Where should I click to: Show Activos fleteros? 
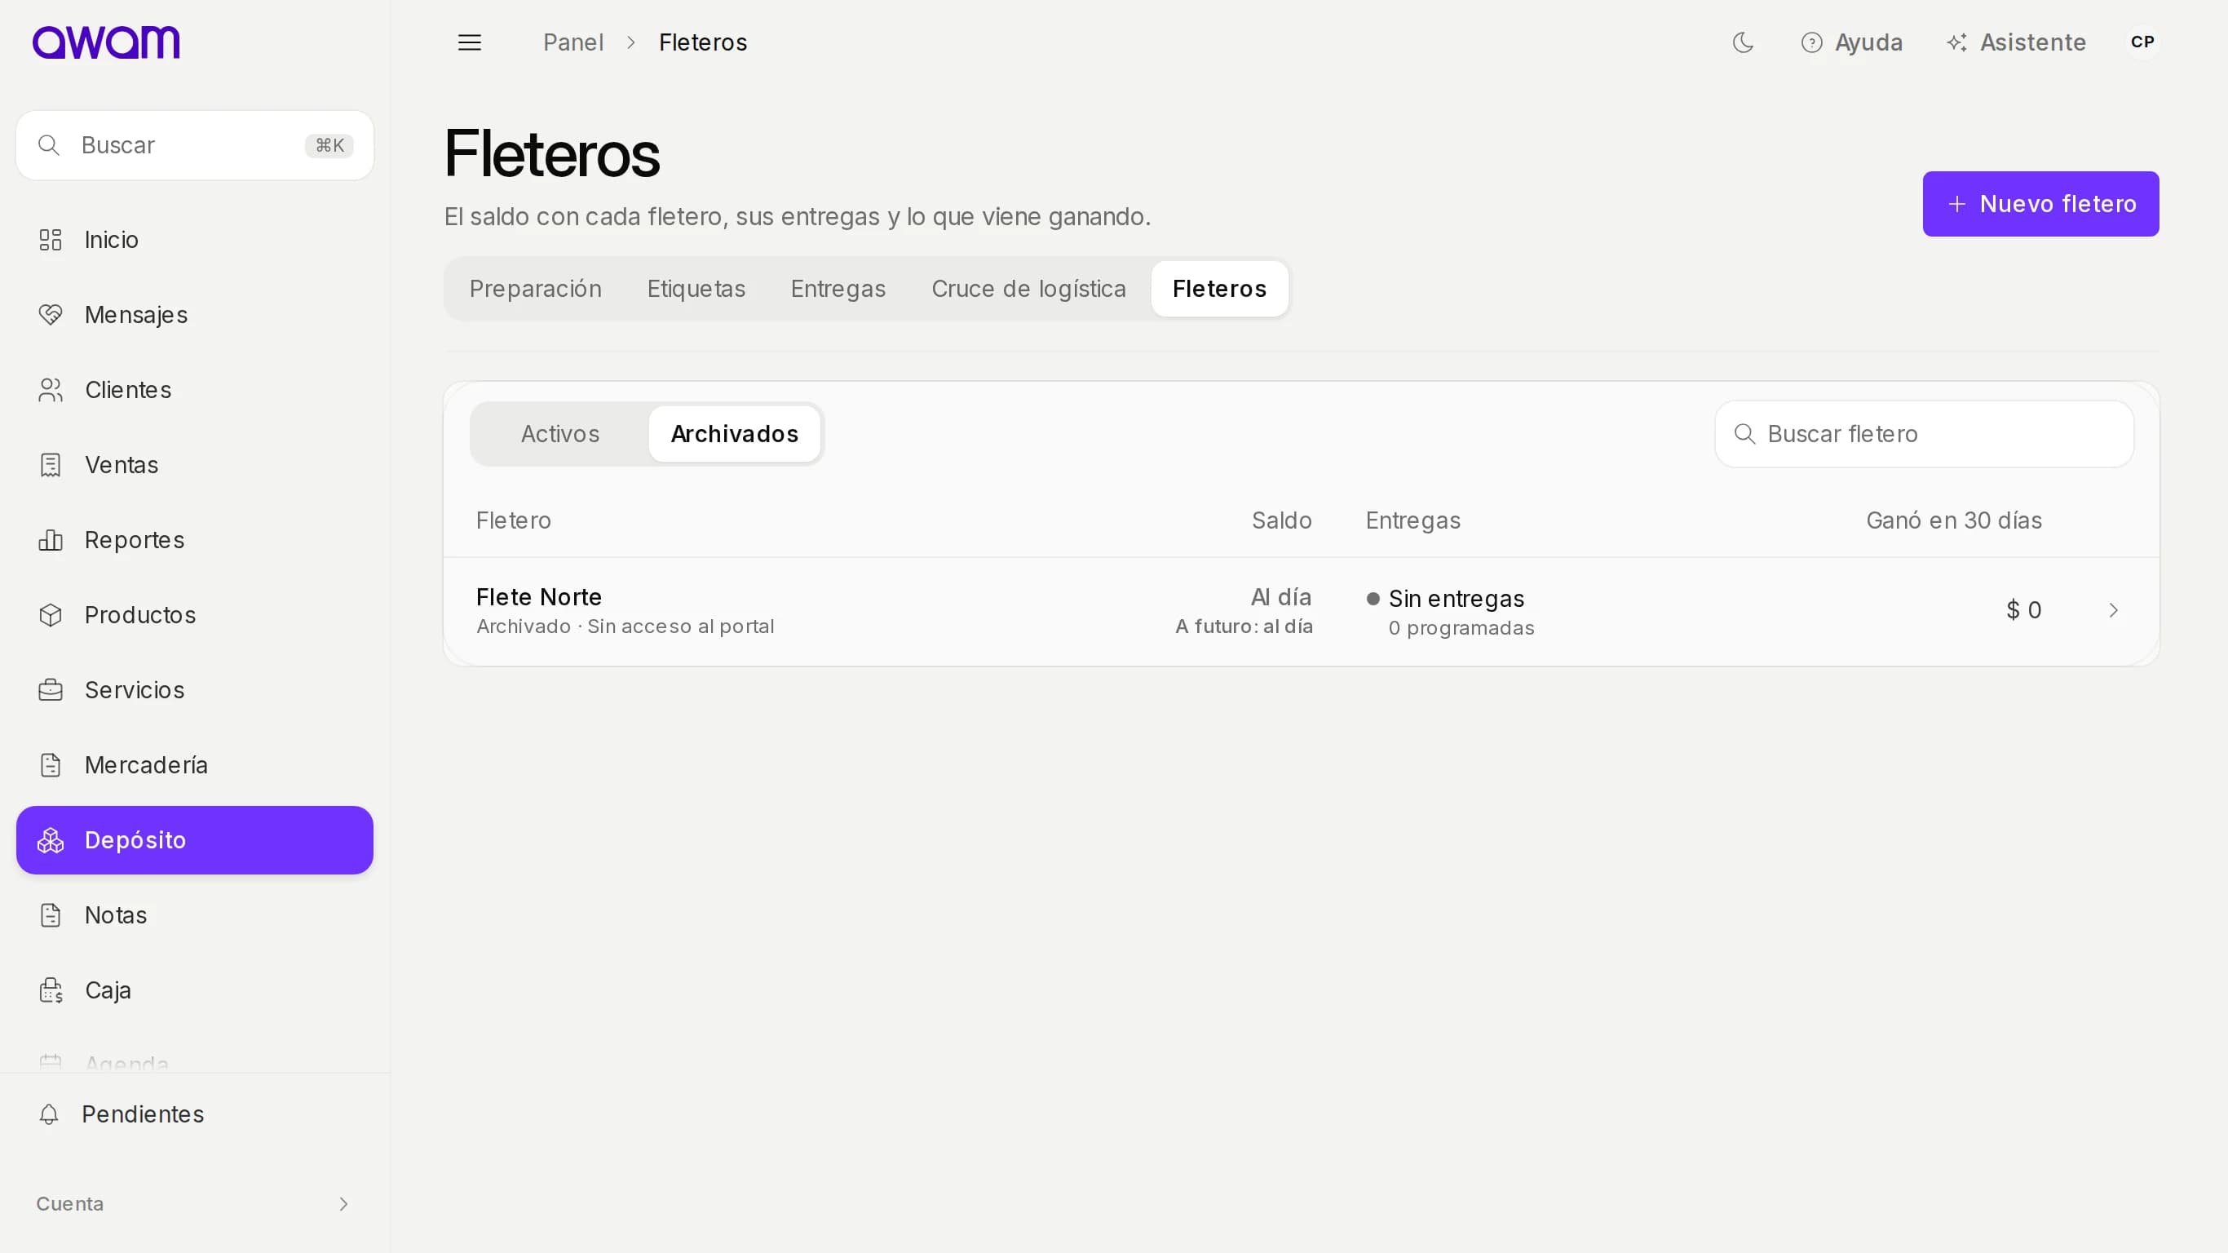(560, 435)
